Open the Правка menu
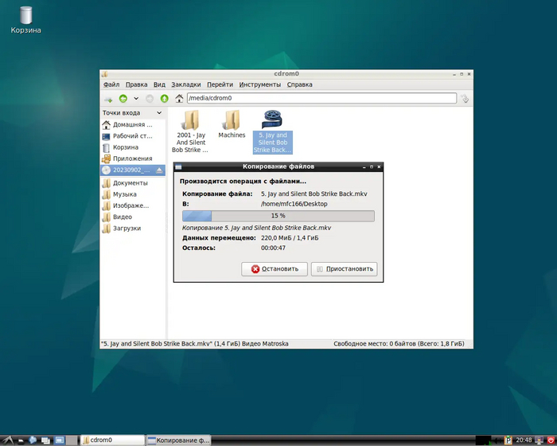 tap(136, 84)
